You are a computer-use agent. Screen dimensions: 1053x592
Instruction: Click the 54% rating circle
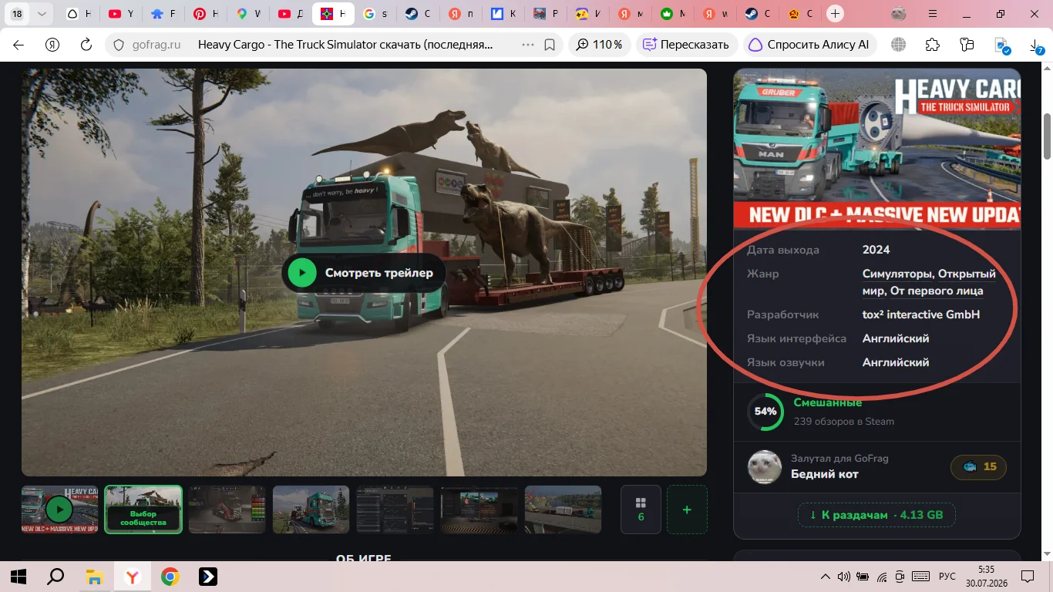[765, 412]
